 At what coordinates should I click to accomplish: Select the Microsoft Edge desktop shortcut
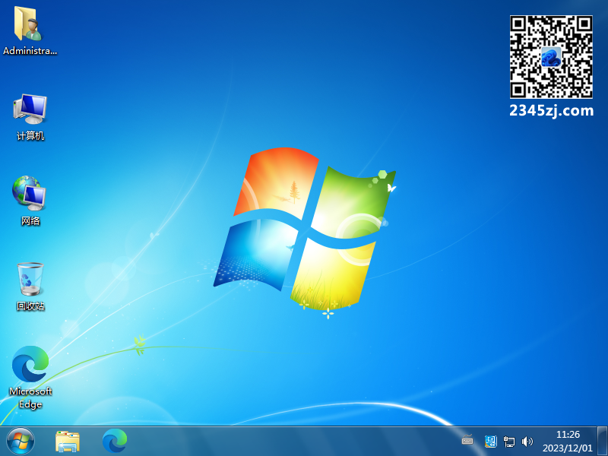[30, 377]
